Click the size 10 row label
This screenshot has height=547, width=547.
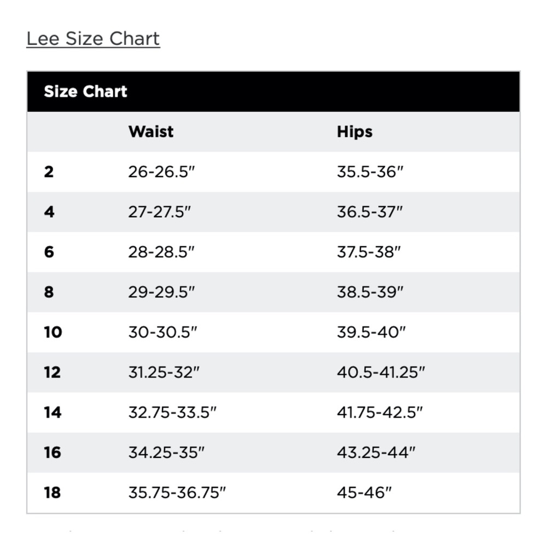pos(53,333)
